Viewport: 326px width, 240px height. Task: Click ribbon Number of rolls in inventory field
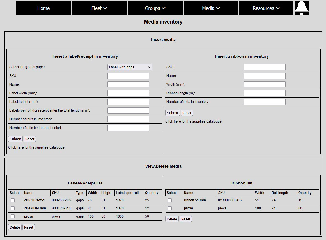coord(265,102)
